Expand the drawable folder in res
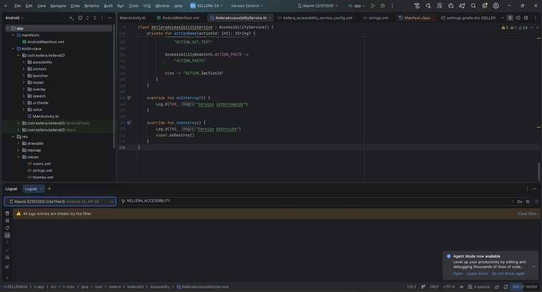542x292 pixels. click(x=18, y=144)
